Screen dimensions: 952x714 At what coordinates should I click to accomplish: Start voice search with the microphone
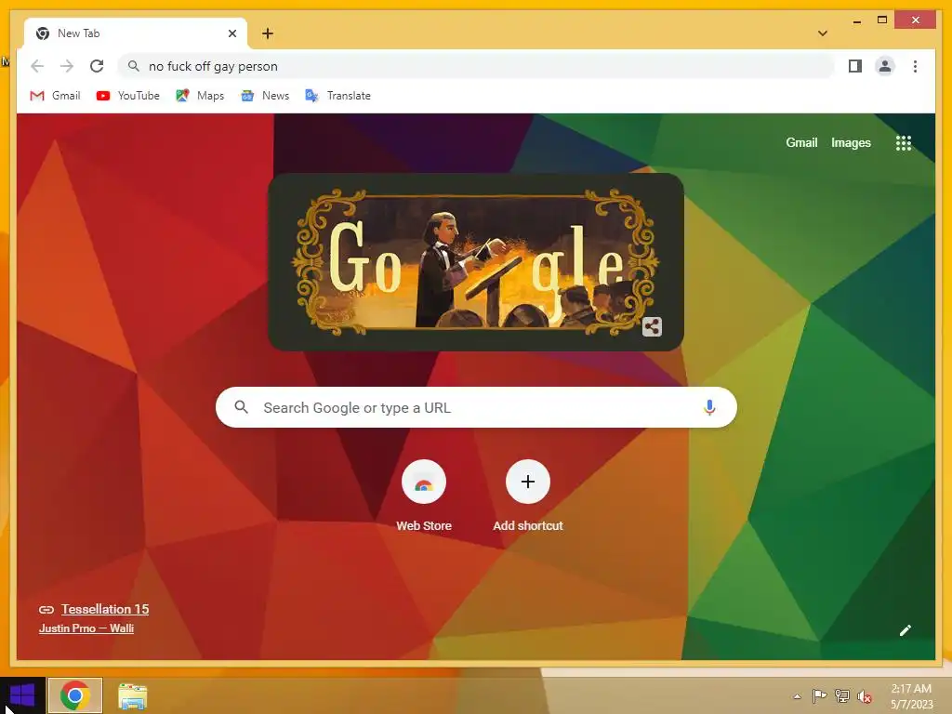(x=709, y=407)
